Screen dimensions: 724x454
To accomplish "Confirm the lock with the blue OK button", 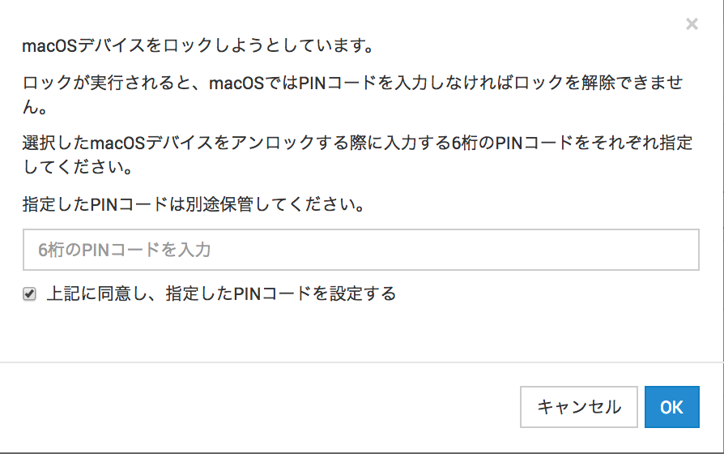I will 671,407.
